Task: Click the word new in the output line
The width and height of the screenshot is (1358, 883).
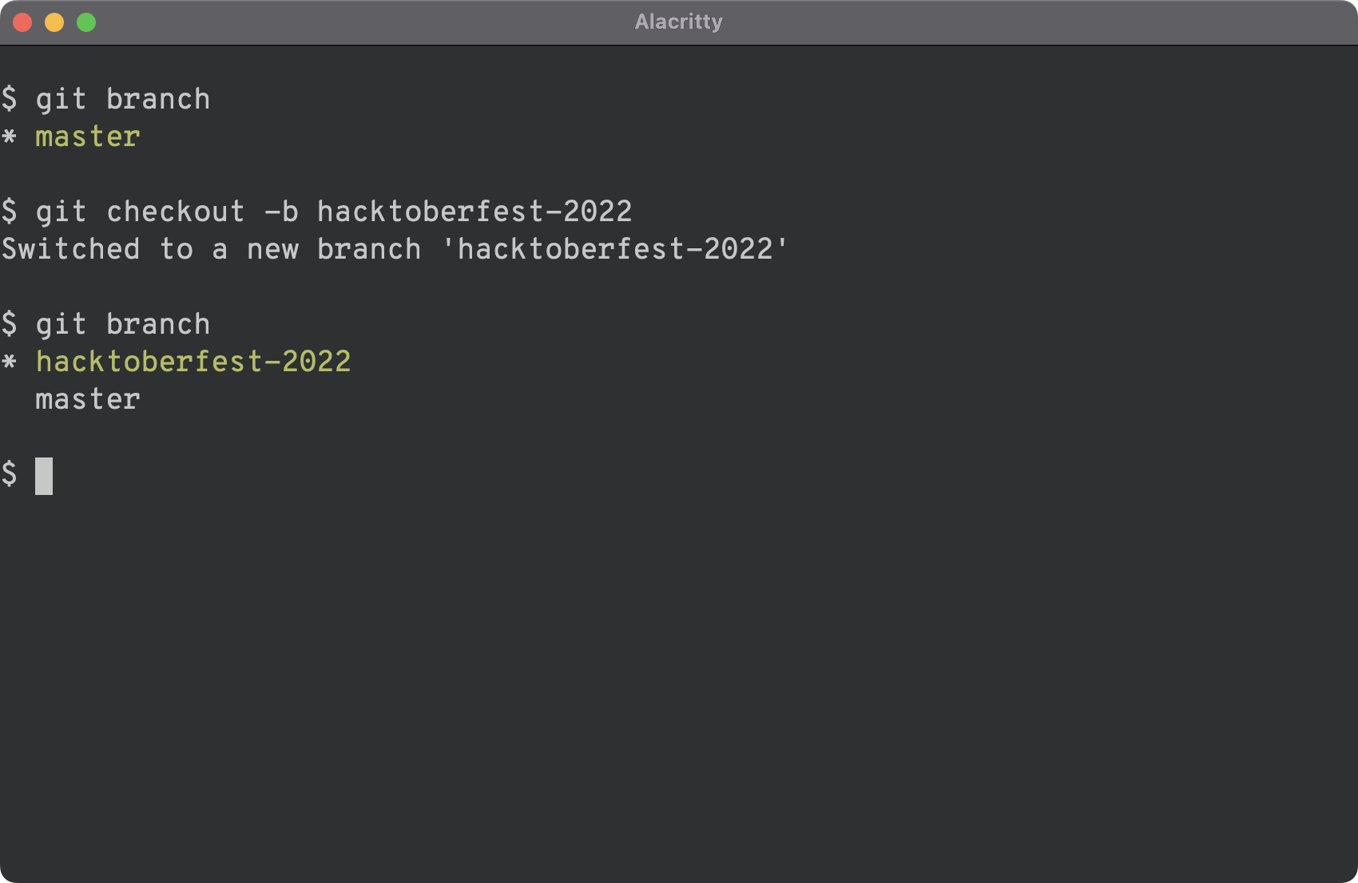Action: [x=272, y=249]
